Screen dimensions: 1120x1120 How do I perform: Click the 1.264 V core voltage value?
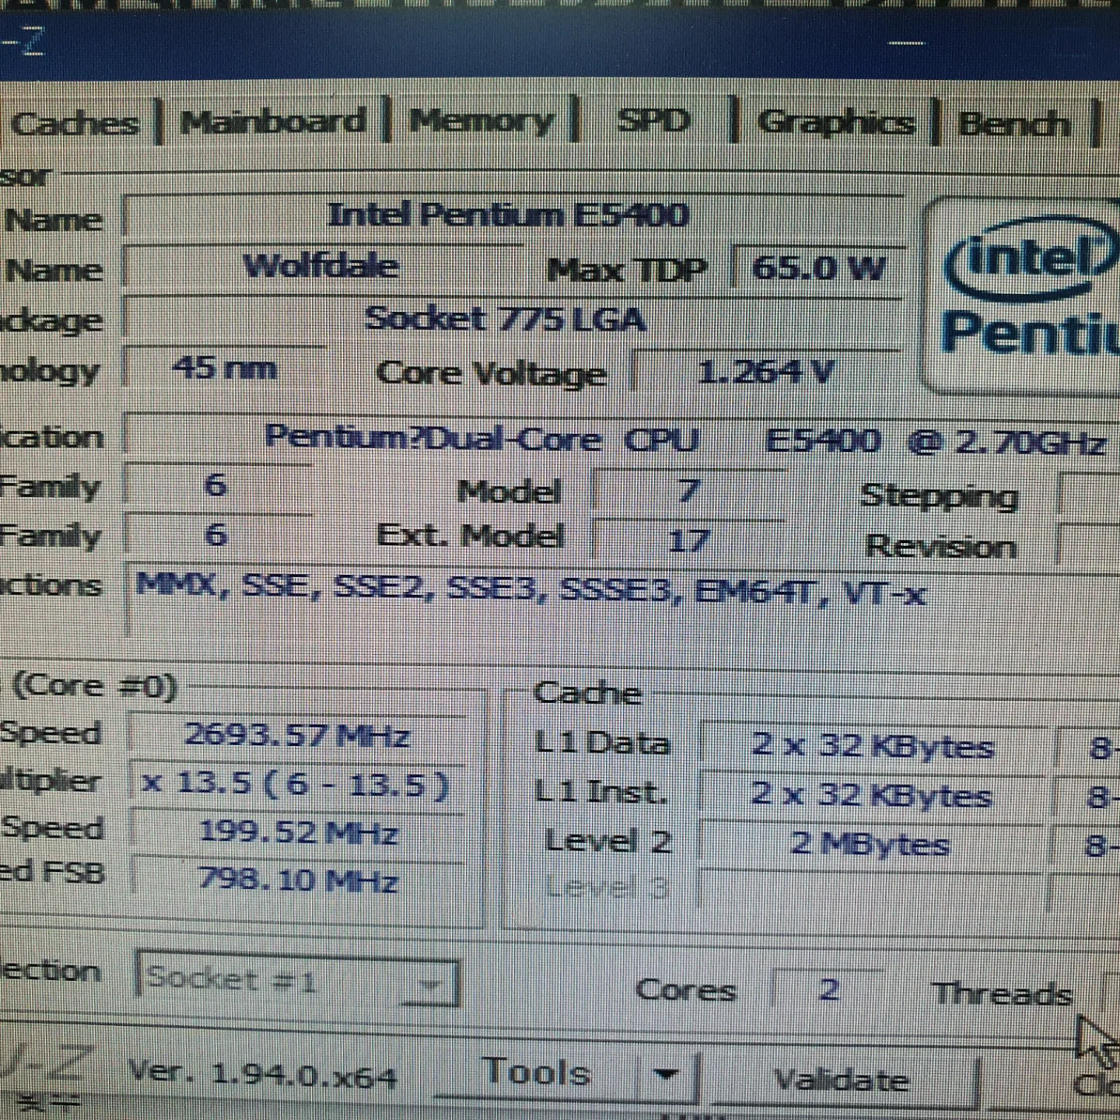(x=767, y=373)
